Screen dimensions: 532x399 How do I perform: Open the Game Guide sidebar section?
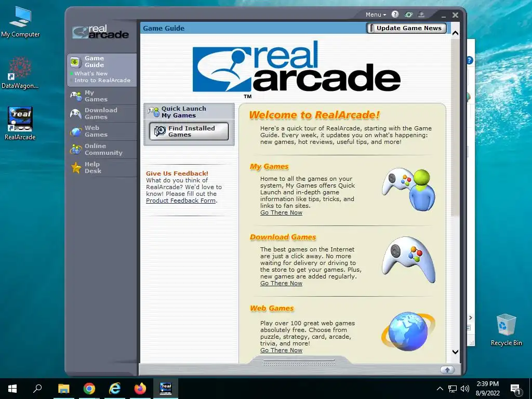tap(94, 61)
